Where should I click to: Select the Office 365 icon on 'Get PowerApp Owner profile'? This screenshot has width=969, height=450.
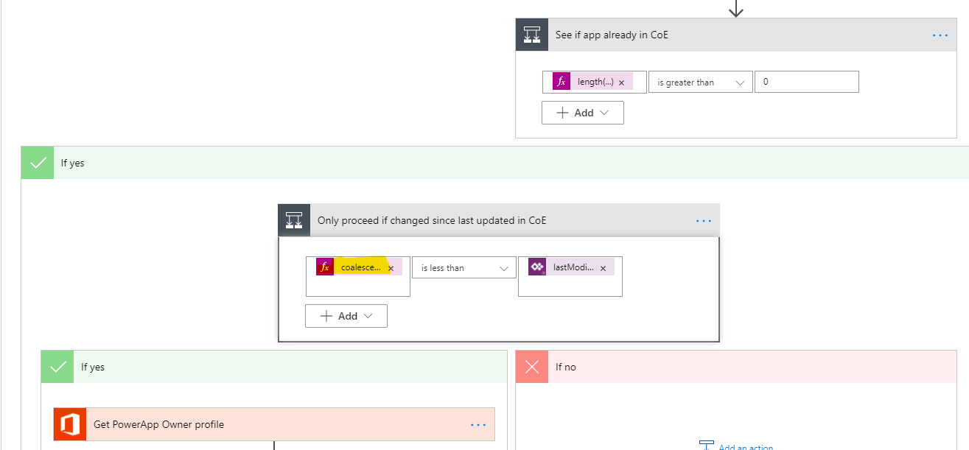(x=70, y=424)
